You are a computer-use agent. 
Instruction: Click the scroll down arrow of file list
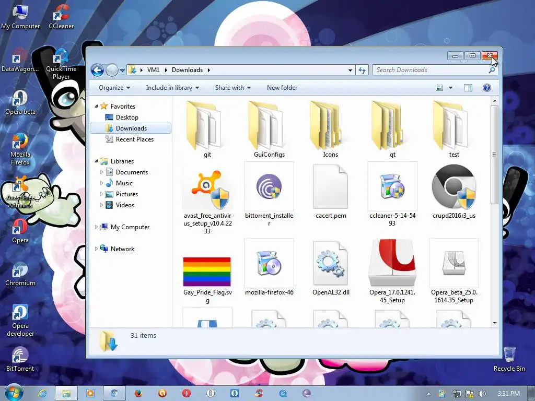[494, 323]
